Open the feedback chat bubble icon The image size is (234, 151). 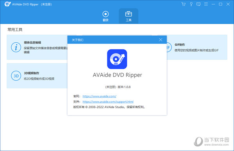tap(199, 4)
